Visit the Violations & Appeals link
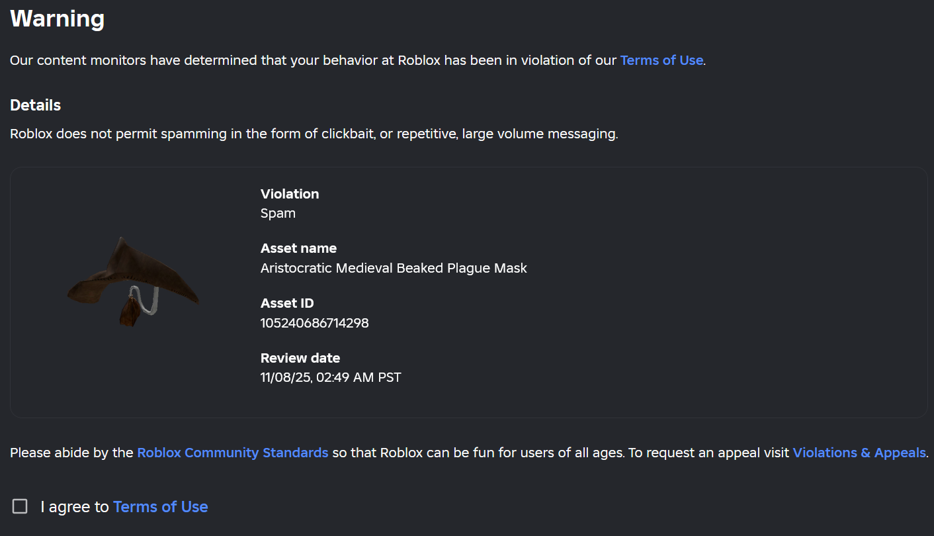 click(x=859, y=453)
